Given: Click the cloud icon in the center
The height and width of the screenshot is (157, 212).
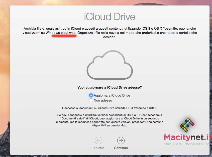Looking at the screenshot, I should point(110,65).
